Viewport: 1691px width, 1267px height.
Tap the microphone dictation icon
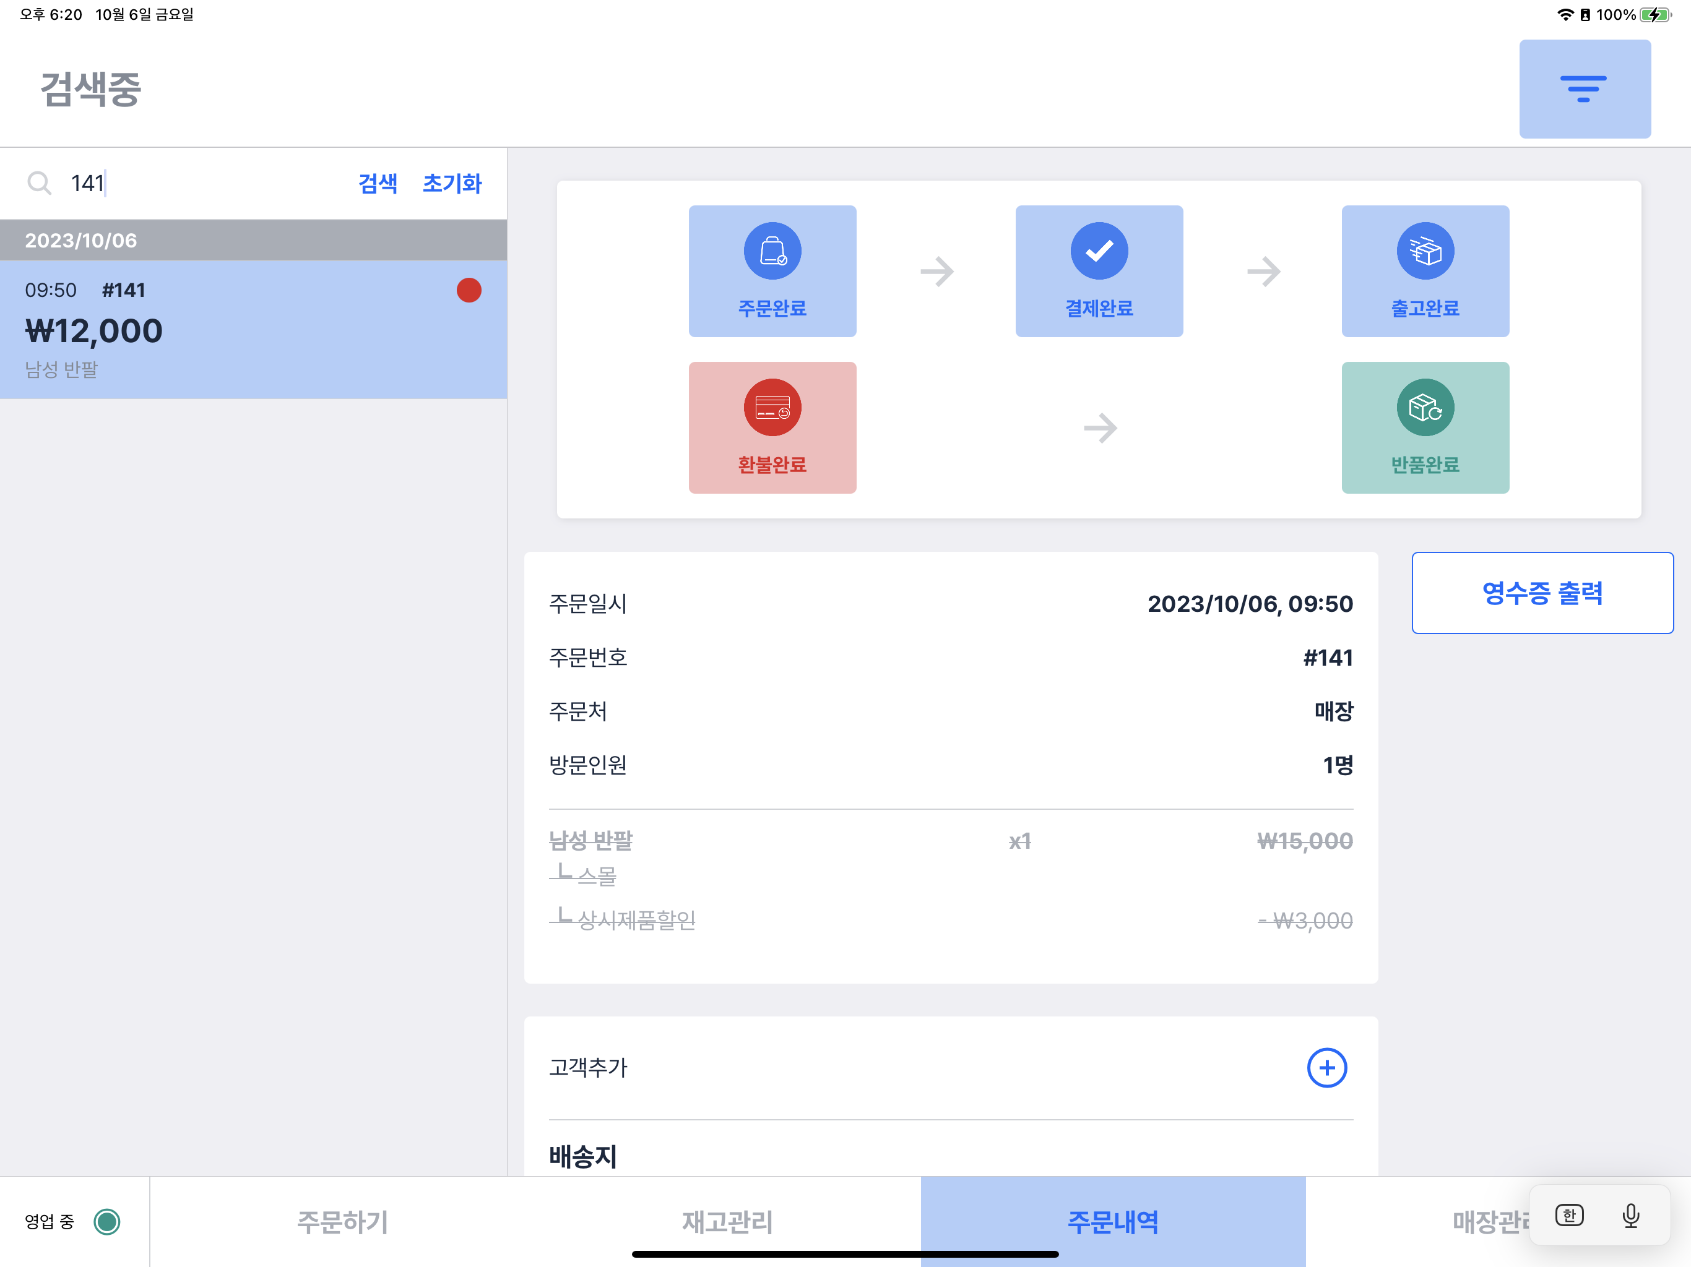(1630, 1215)
